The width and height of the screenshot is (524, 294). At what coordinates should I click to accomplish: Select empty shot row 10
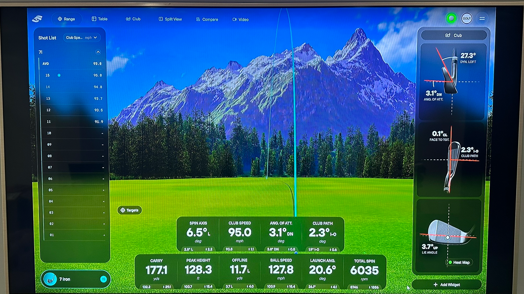click(x=73, y=133)
